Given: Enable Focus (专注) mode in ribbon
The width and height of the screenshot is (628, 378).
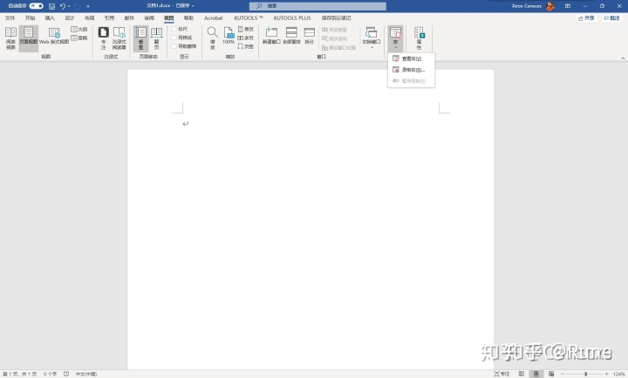Looking at the screenshot, I should click(x=103, y=38).
